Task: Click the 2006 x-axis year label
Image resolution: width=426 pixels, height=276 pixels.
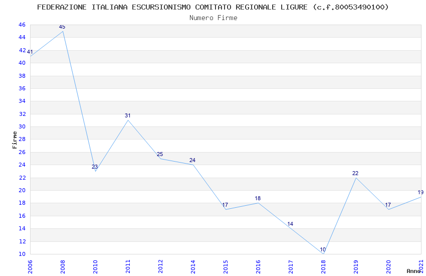Action: 30,267
